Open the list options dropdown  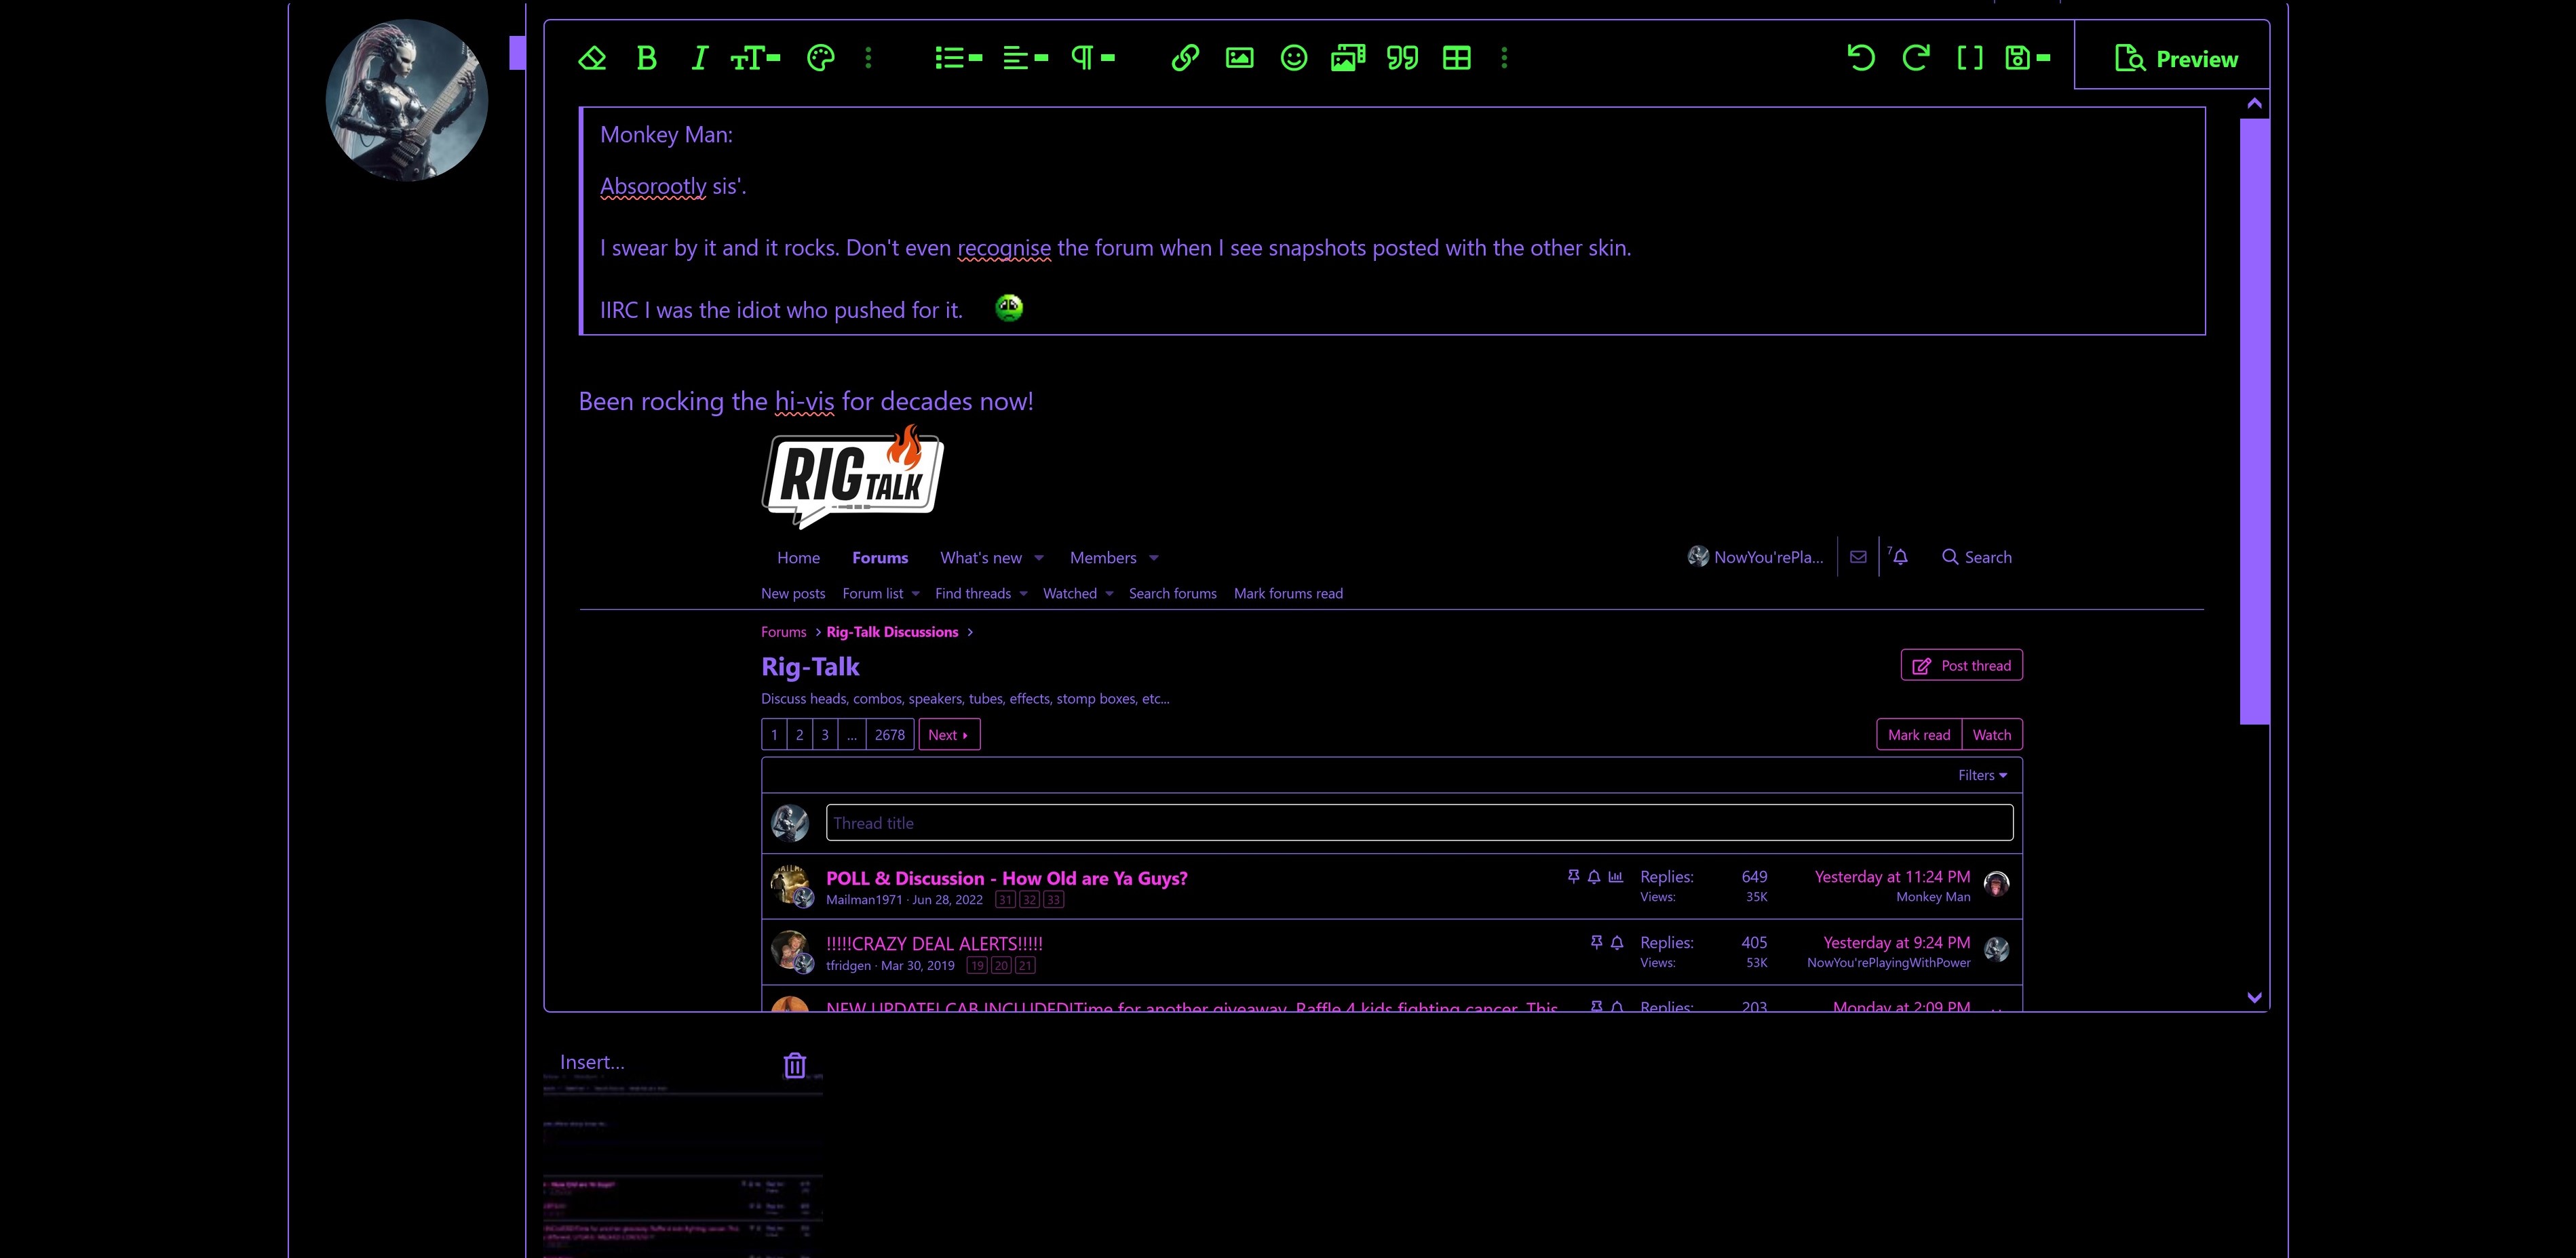(958, 58)
